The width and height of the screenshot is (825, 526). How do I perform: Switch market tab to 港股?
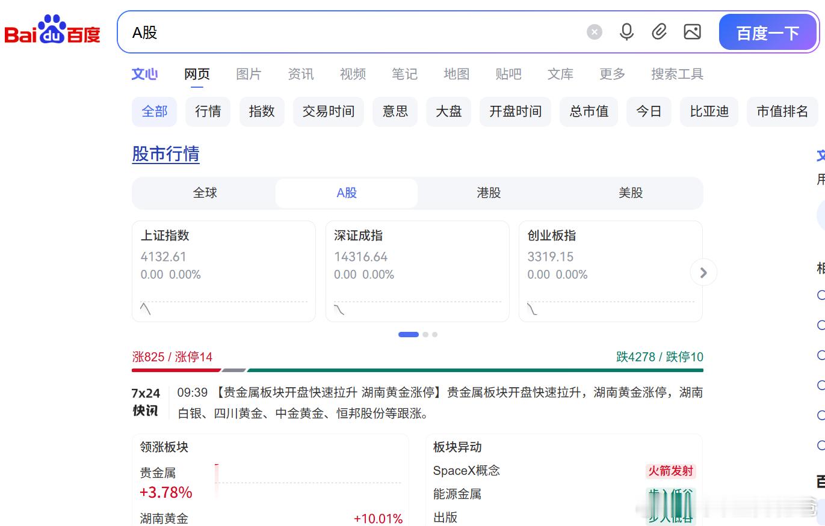(x=489, y=193)
